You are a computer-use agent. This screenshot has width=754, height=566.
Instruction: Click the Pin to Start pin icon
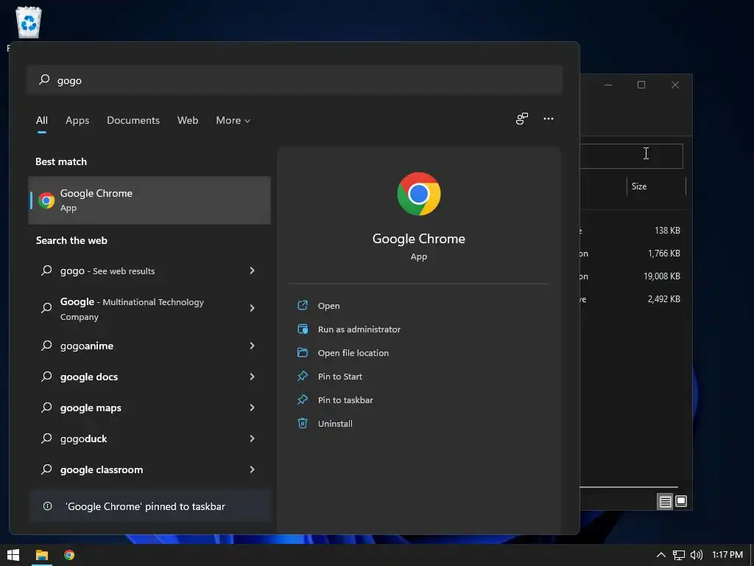coord(303,376)
